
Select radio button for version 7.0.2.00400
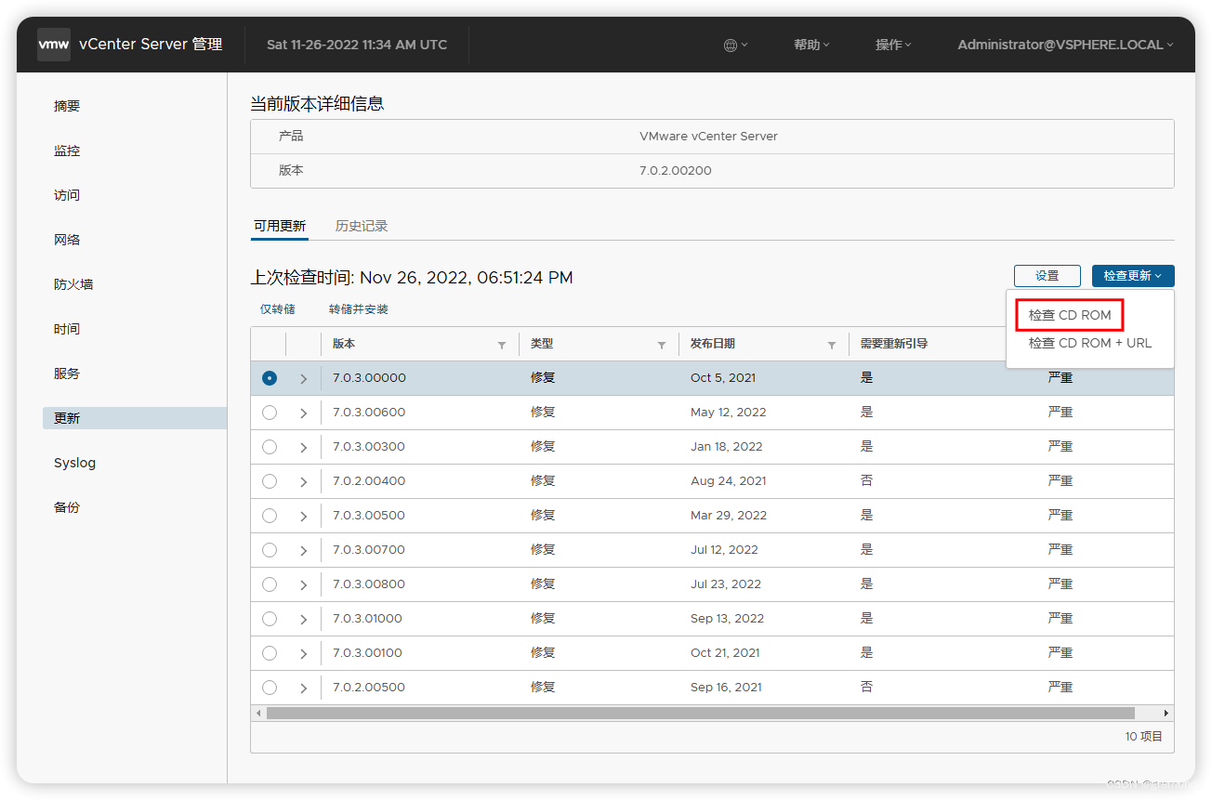pos(270,481)
